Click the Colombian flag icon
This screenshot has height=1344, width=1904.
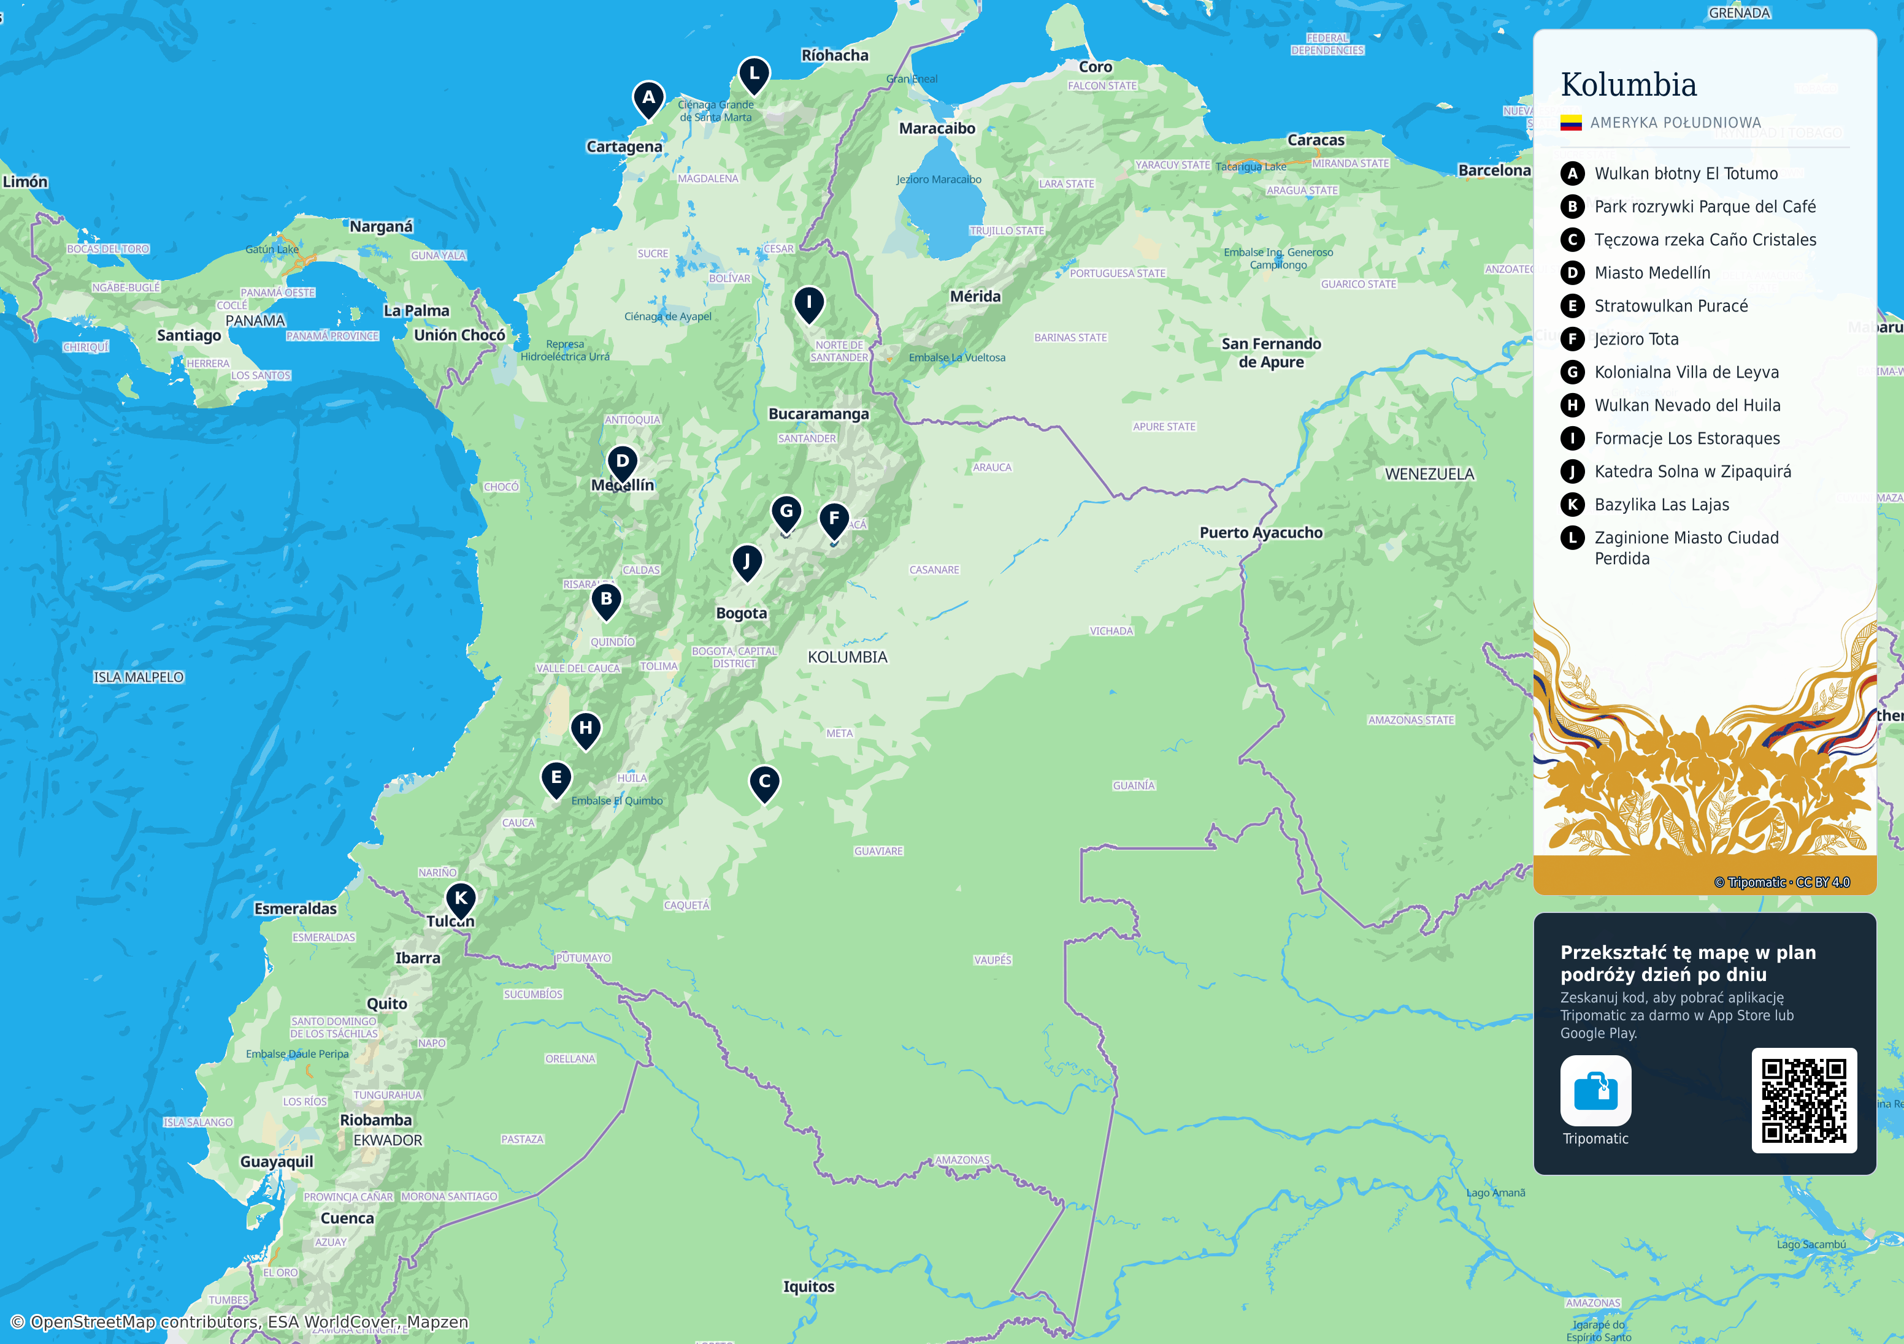pos(1571,123)
